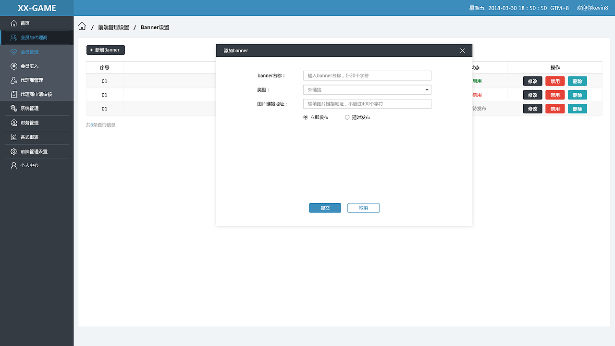Click 取消 to cancel the dialog
615x346 pixels.
363,208
